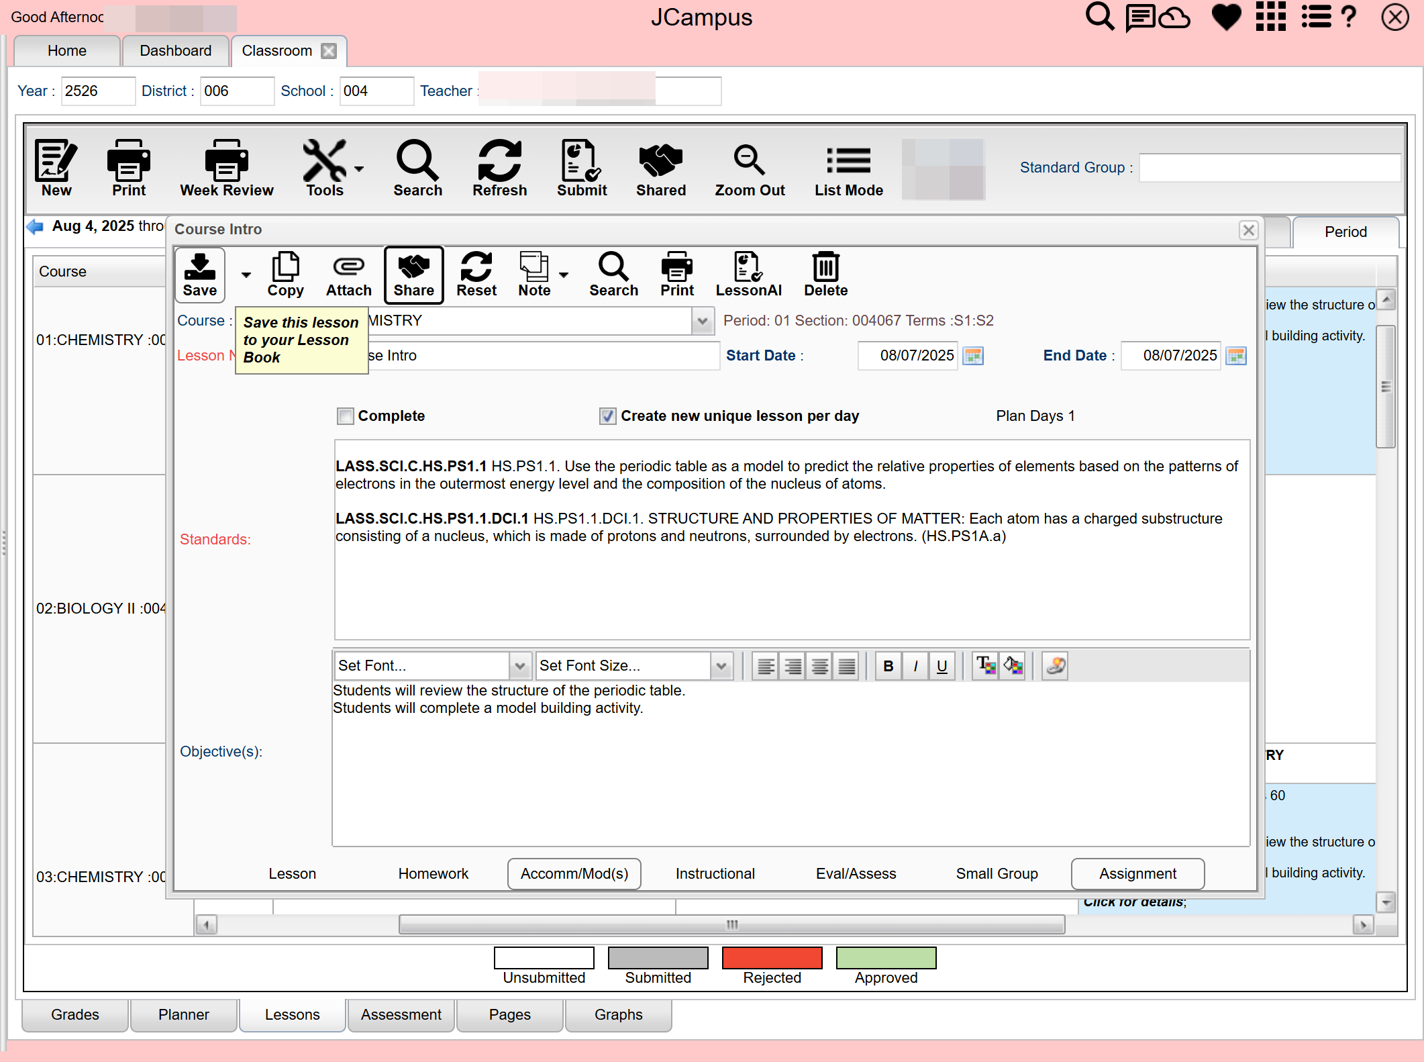Viewport: 1424px width, 1062px height.
Task: Attach a file with the paperclip icon
Action: pyautogui.click(x=349, y=275)
